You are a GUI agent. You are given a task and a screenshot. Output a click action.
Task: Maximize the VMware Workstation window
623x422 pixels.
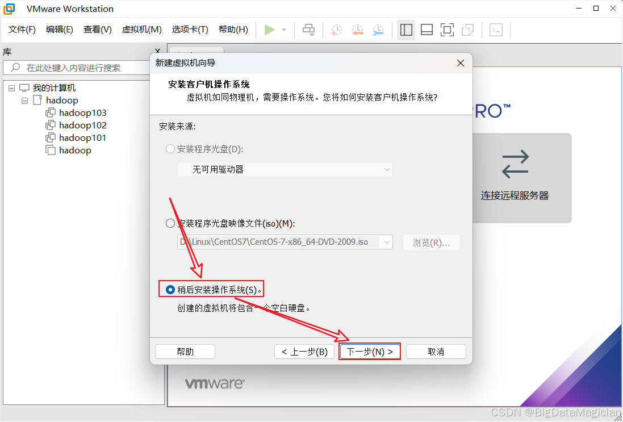coord(596,9)
